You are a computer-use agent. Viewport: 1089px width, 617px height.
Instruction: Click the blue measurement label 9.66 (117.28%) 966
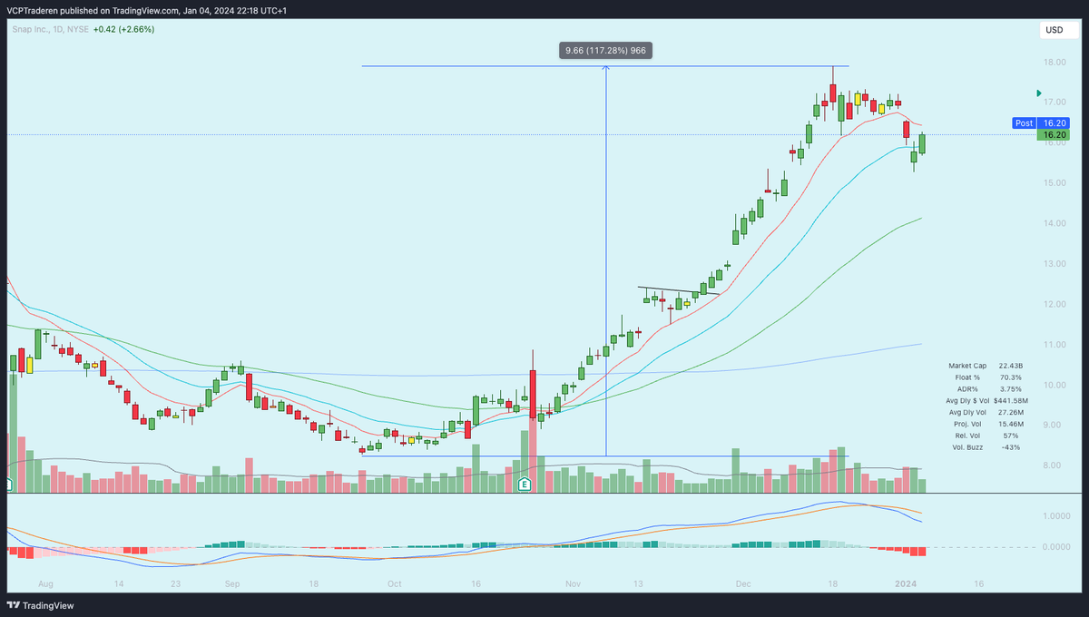[604, 50]
